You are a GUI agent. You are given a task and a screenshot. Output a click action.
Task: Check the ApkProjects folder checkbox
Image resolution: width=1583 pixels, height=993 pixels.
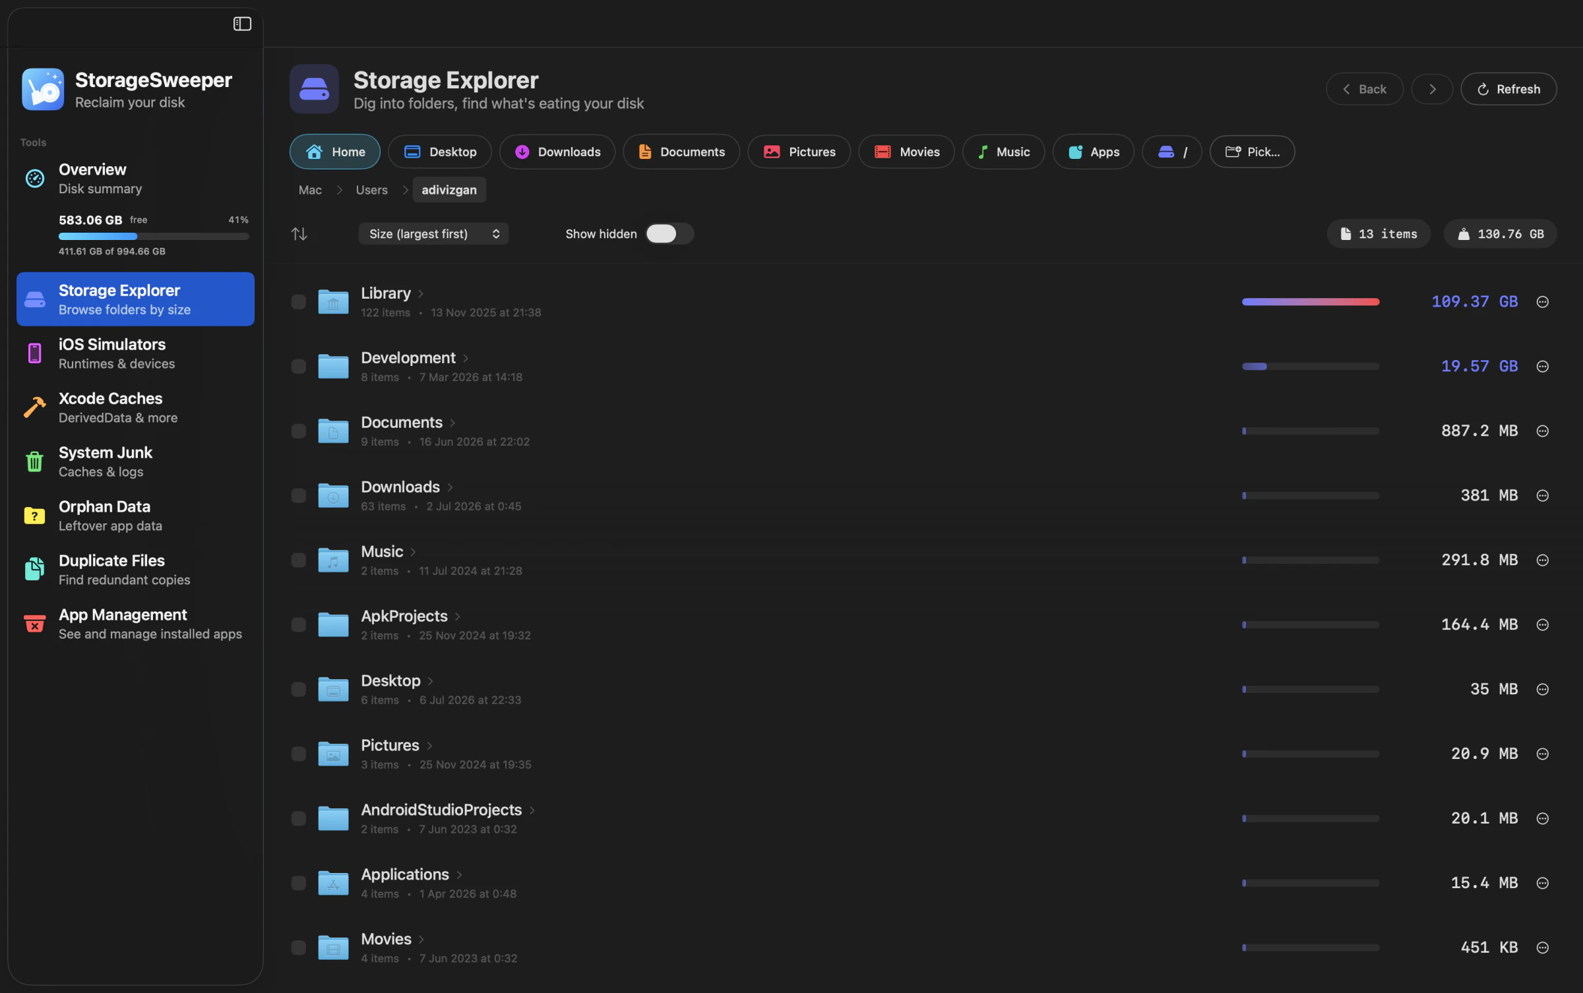[299, 625]
